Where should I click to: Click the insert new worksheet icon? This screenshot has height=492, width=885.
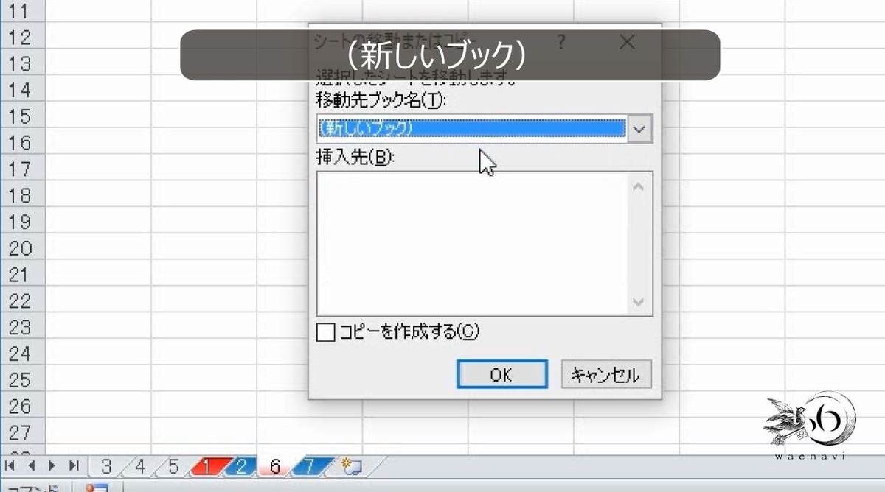coord(351,467)
